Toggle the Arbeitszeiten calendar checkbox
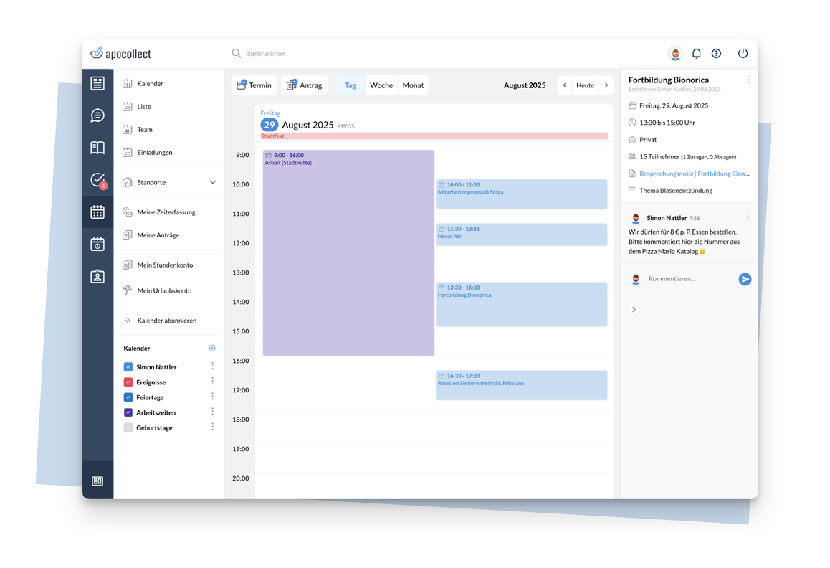Image resolution: width=830 pixels, height=568 pixels. pos(128,412)
